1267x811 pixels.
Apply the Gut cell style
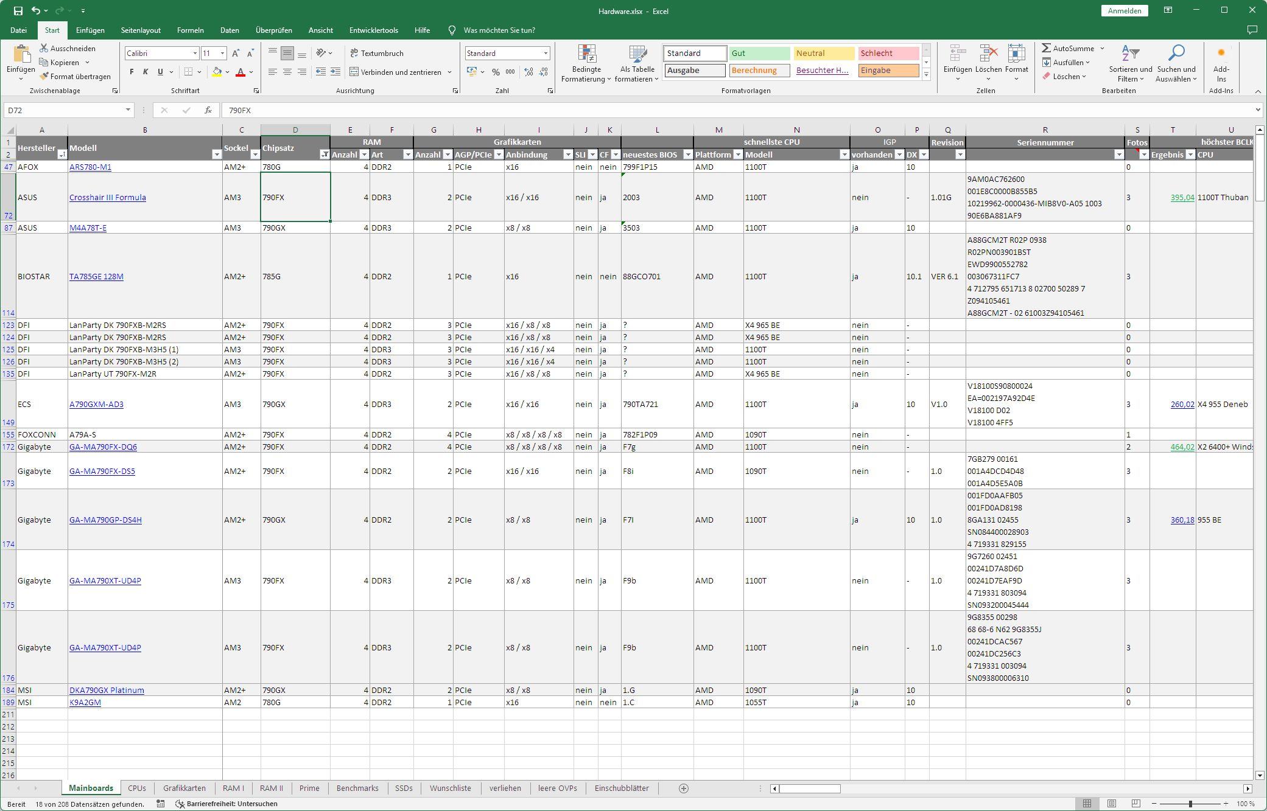coord(759,53)
